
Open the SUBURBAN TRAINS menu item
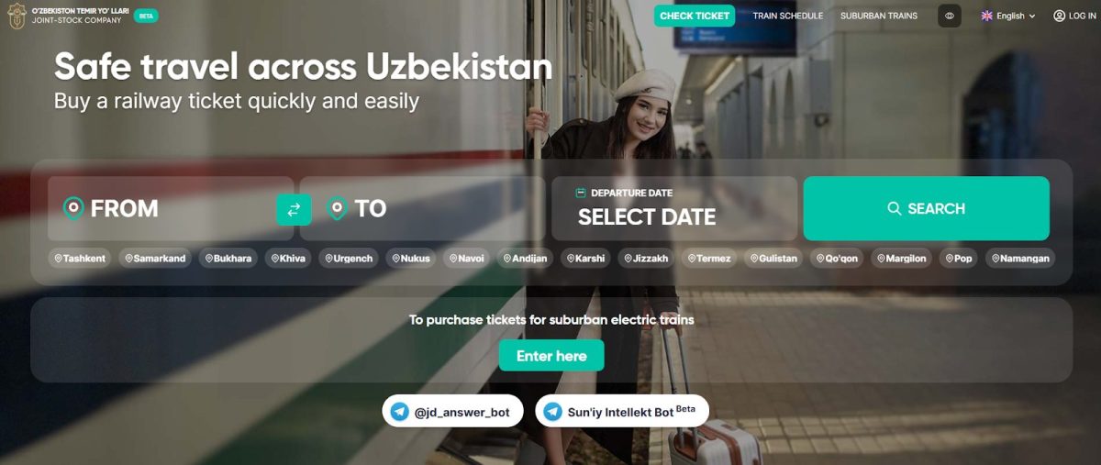879,16
